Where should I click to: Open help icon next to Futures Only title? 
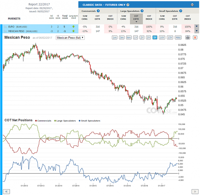point(128,5)
